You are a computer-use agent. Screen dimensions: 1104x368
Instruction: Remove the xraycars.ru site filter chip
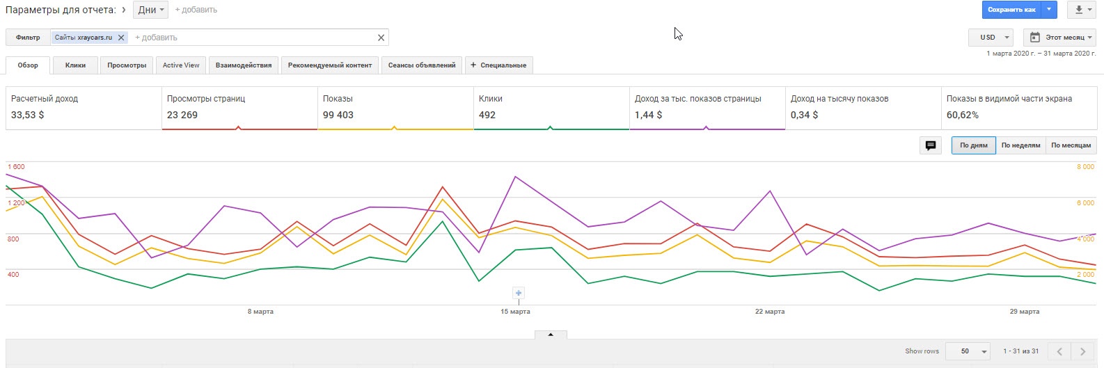click(121, 38)
